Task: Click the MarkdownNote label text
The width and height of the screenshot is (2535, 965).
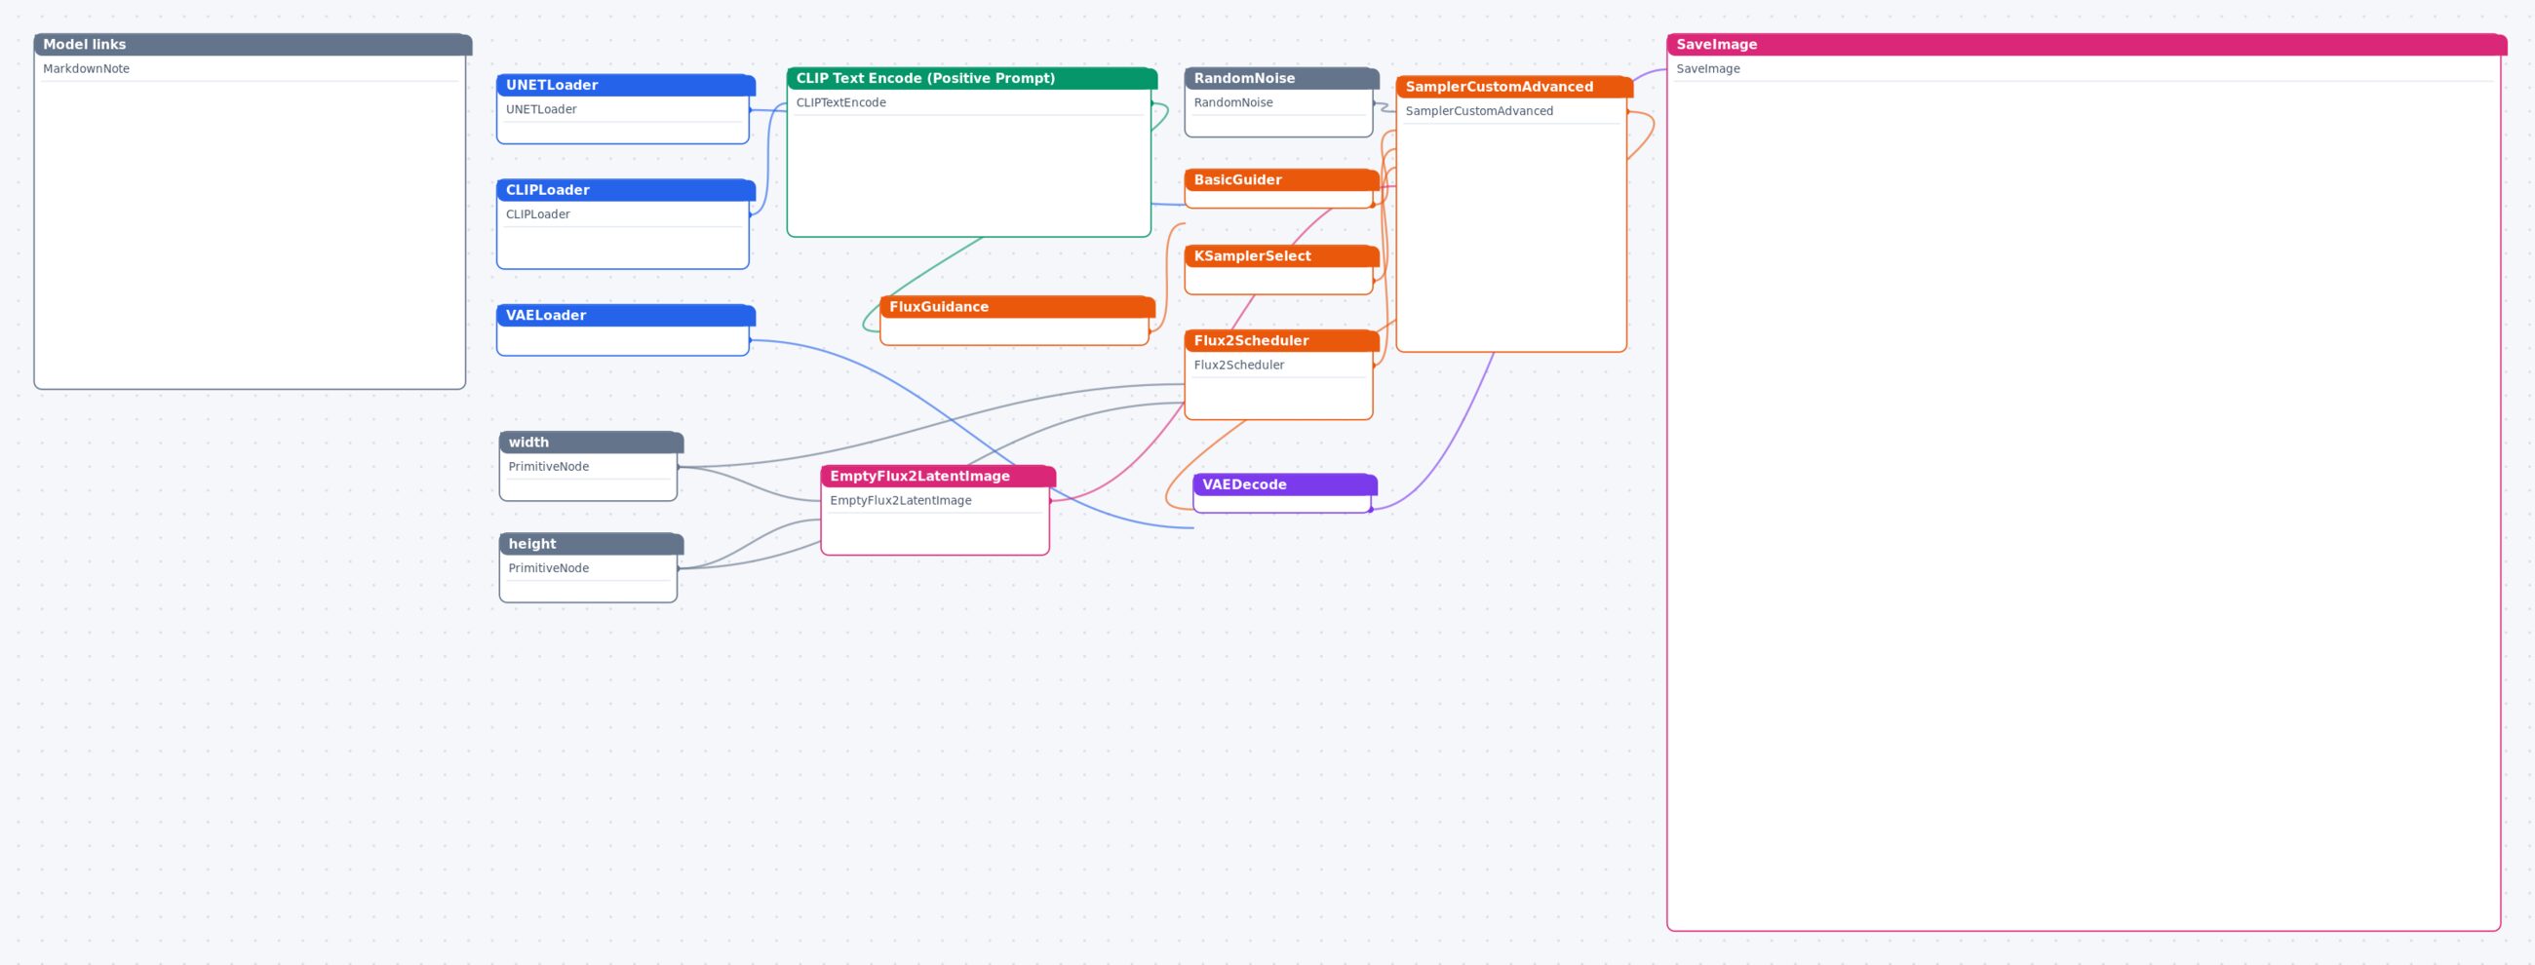Action: click(87, 69)
